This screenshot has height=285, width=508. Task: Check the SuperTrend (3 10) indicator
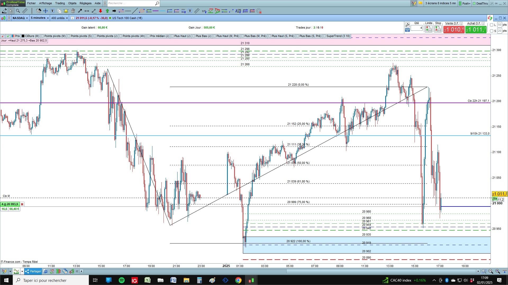pos(324,36)
